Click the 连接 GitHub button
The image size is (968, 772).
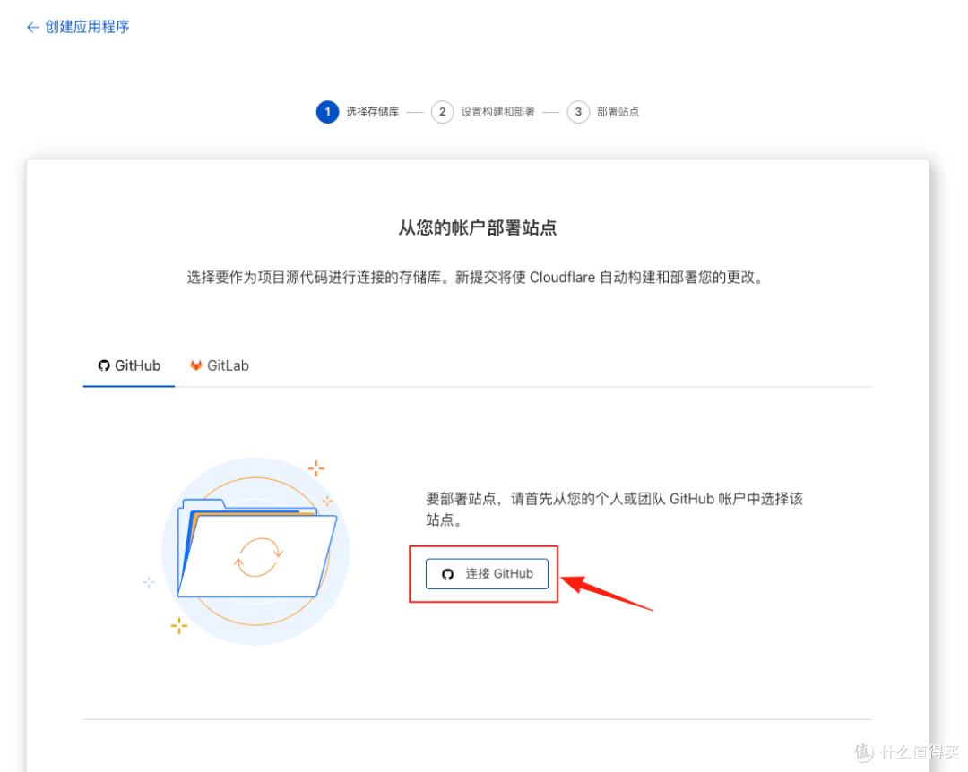pos(487,573)
